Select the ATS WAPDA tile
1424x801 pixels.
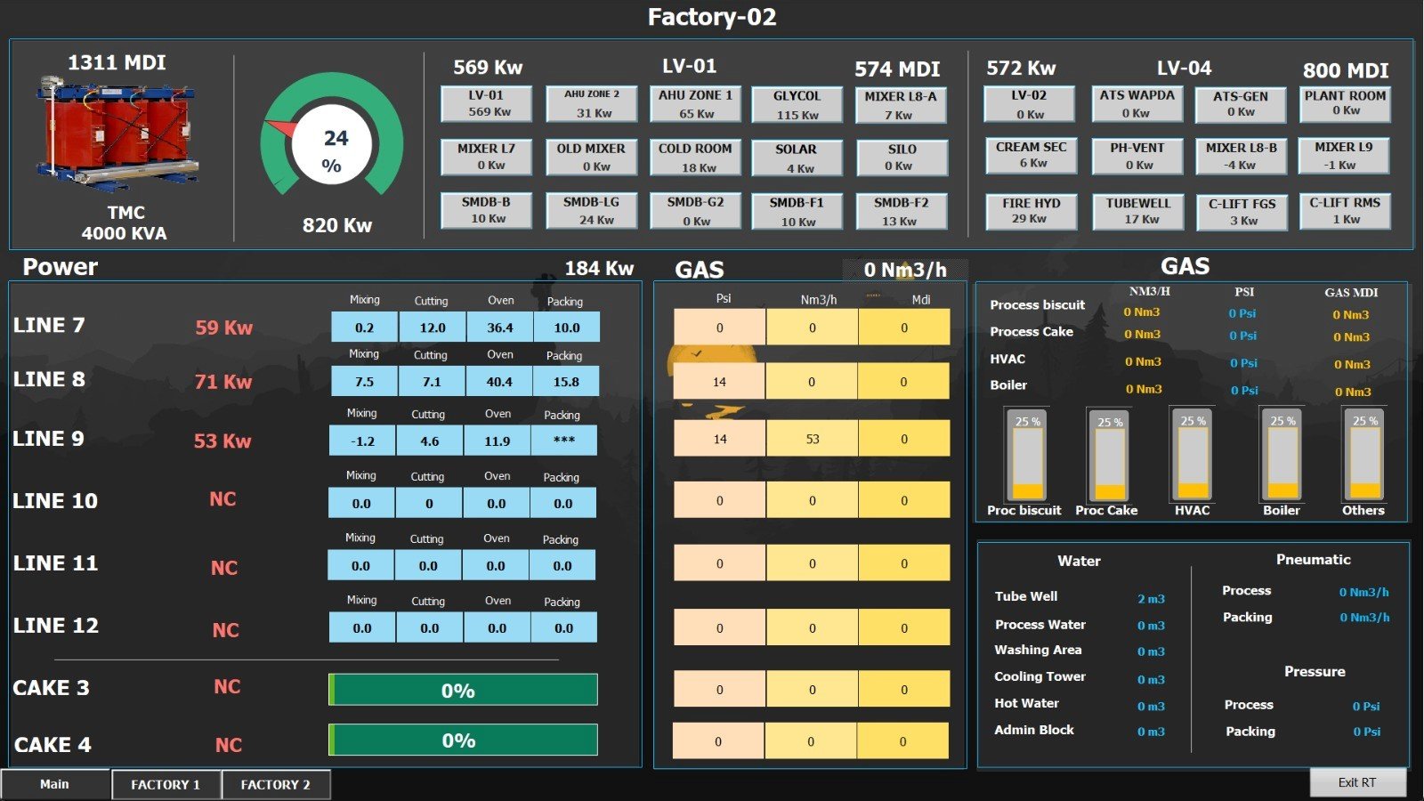click(1137, 103)
